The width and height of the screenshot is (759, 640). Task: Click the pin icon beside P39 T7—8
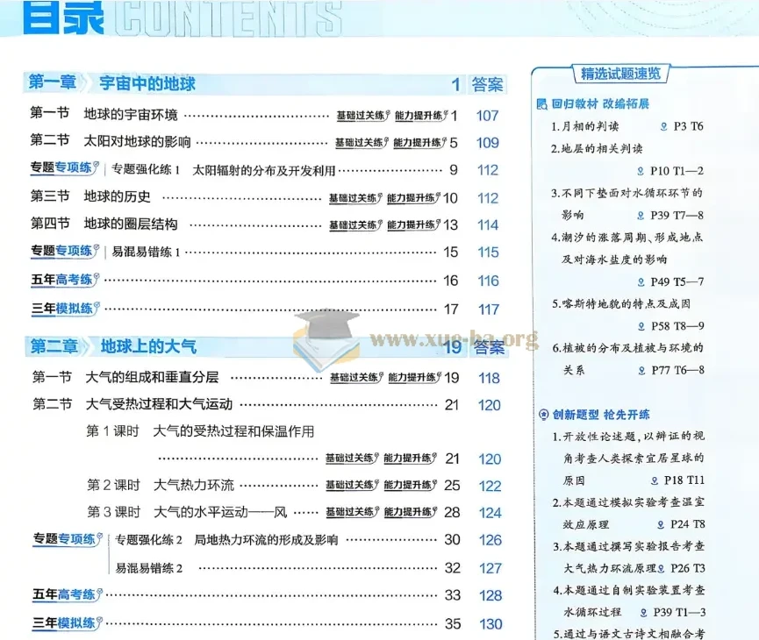pyautogui.click(x=641, y=216)
